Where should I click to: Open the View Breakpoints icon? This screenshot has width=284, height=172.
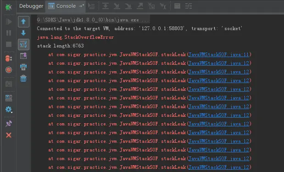pyautogui.click(x=9, y=58)
